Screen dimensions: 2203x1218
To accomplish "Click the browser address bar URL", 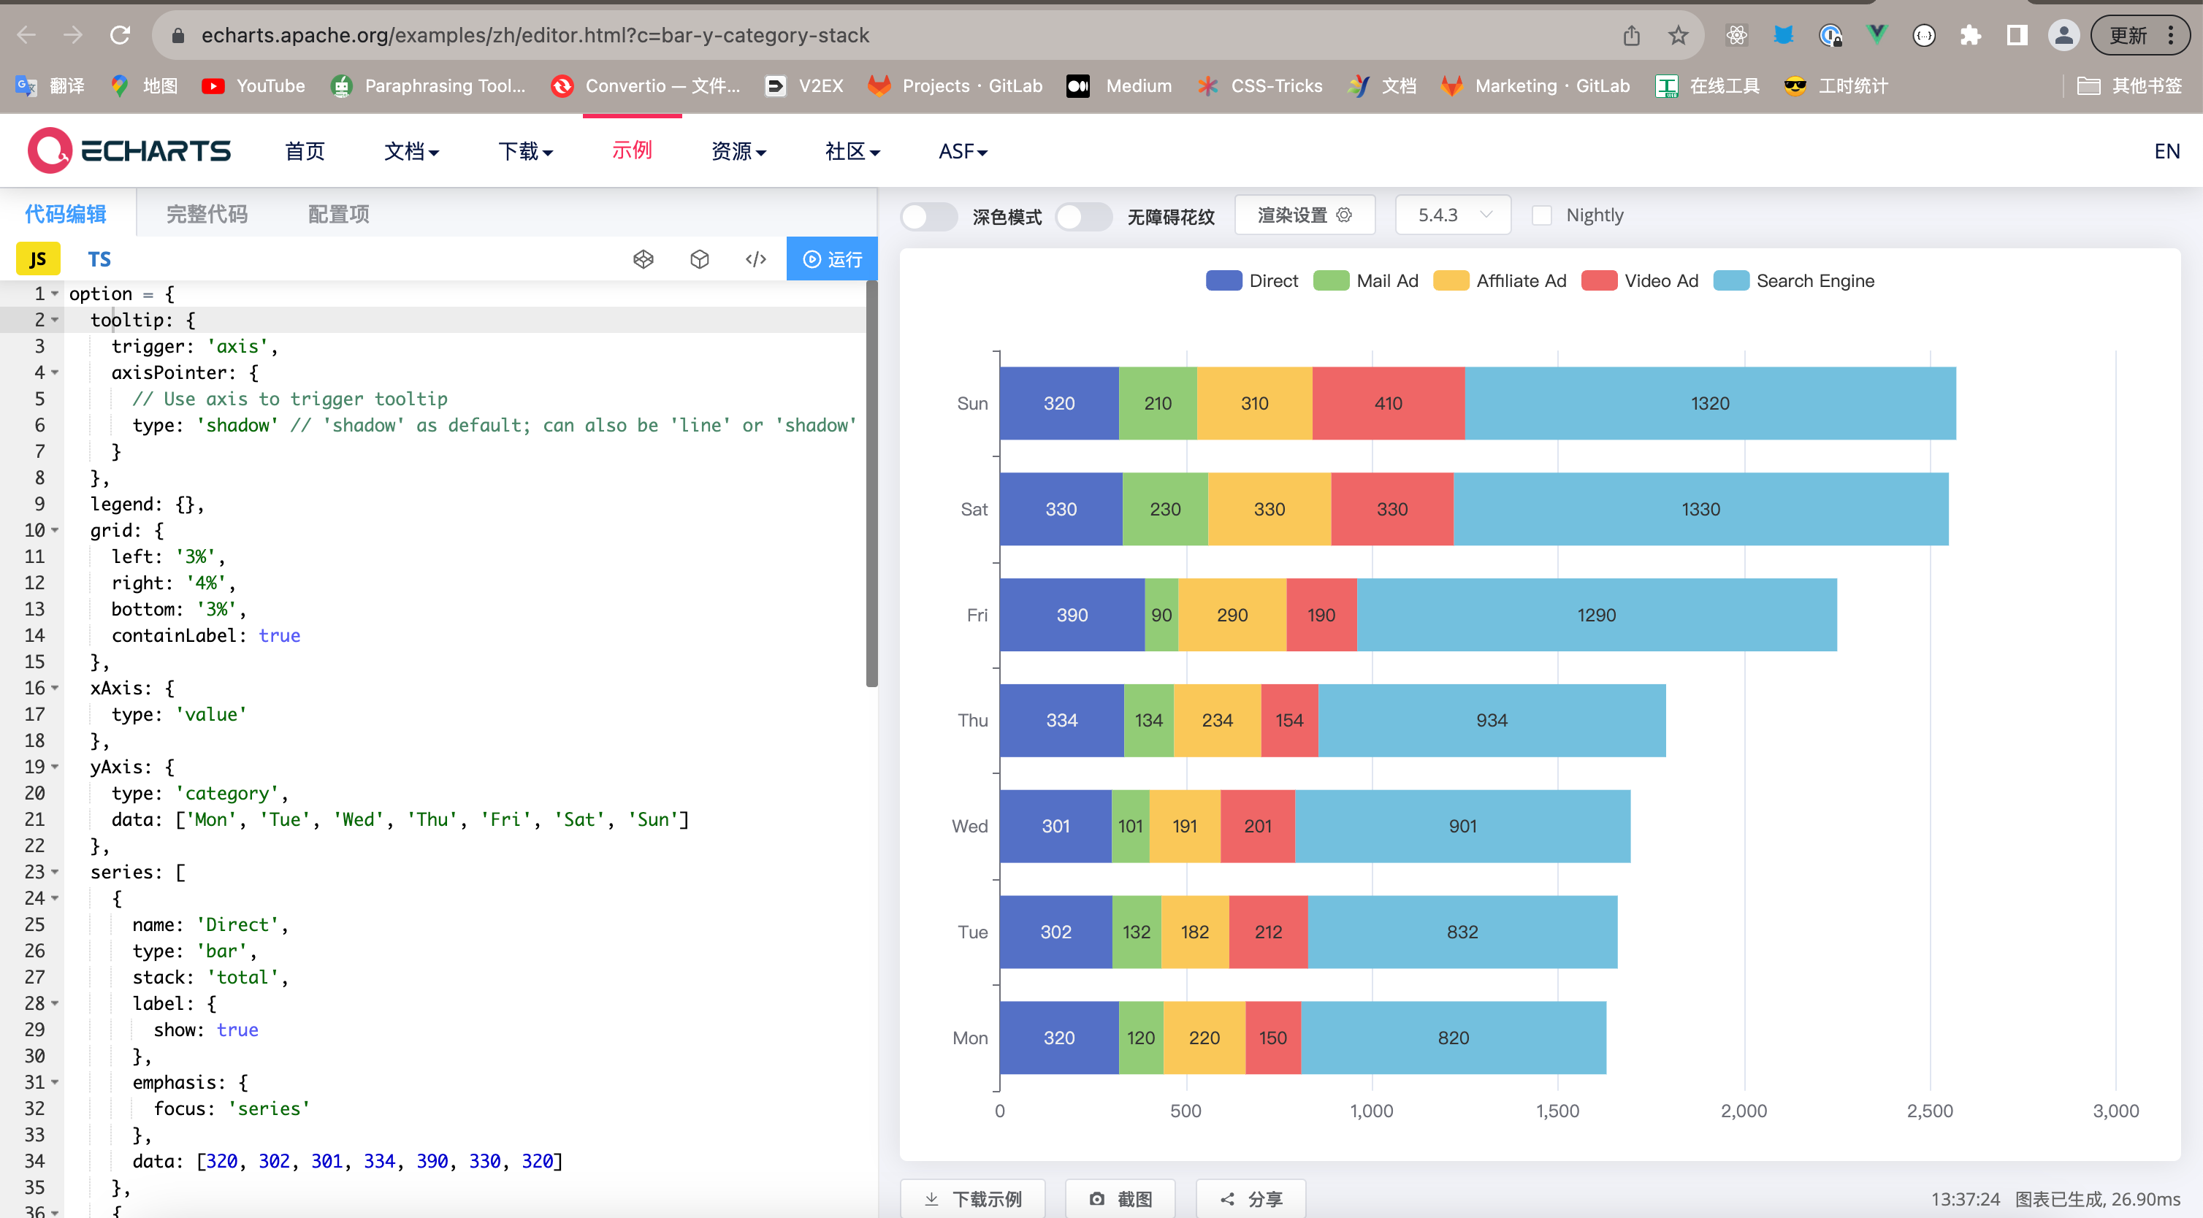I will click(535, 35).
